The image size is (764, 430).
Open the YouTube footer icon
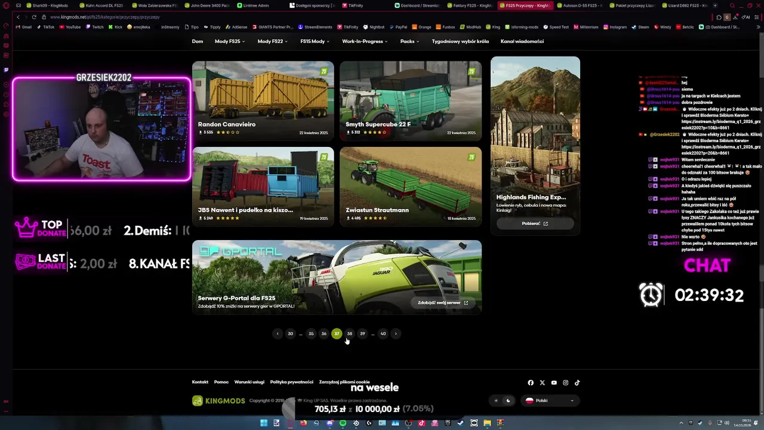coord(554,383)
